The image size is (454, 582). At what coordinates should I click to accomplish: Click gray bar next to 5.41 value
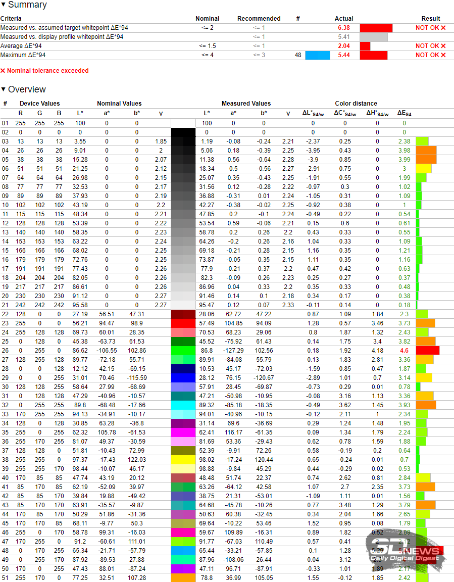pos(373,37)
